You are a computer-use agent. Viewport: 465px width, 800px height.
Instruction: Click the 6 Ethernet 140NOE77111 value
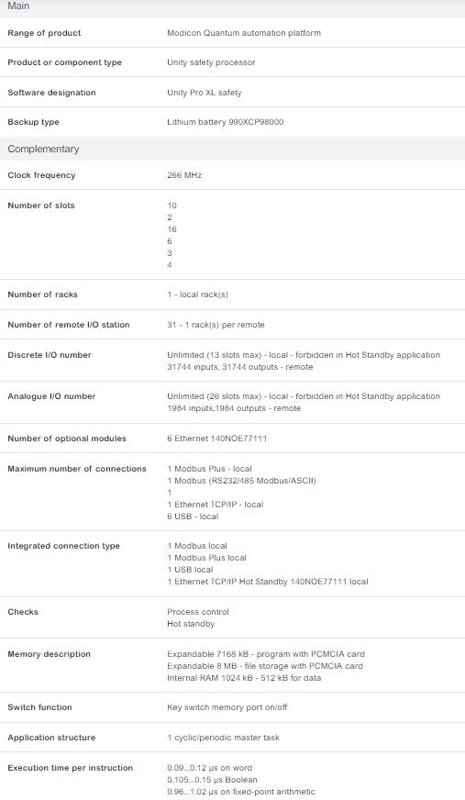(216, 439)
